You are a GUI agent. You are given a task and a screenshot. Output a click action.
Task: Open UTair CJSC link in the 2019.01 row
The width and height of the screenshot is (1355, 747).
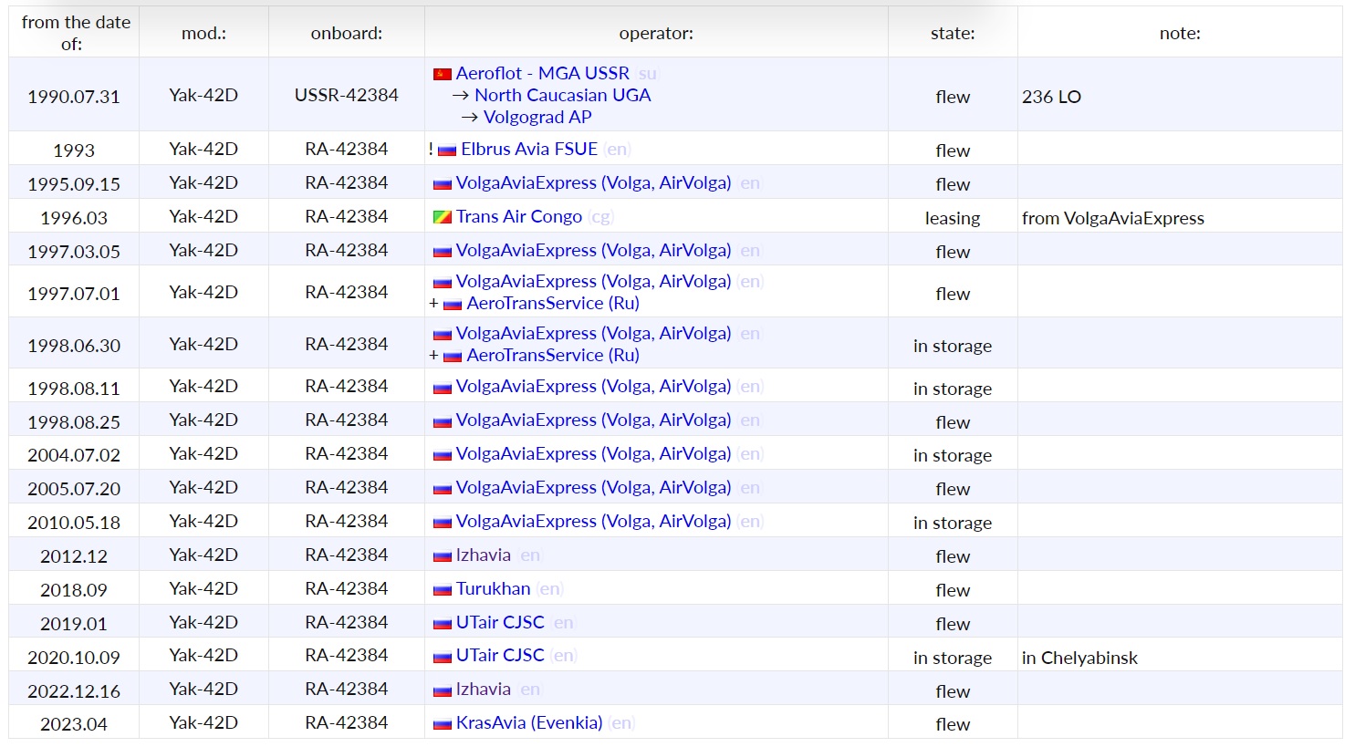point(500,622)
